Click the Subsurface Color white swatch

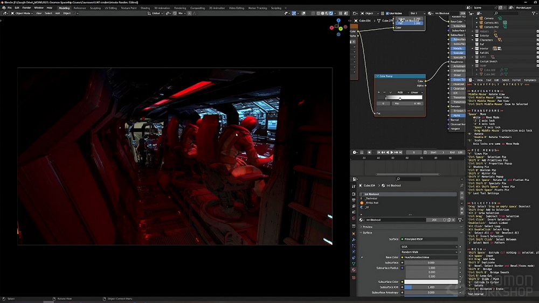click(x=431, y=281)
